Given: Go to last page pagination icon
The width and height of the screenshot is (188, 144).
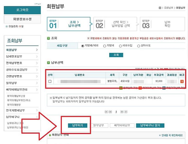Looking at the screenshot, I should point(126,112).
